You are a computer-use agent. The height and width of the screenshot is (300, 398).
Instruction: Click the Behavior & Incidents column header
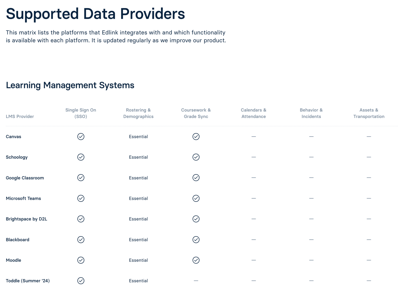[x=311, y=113]
